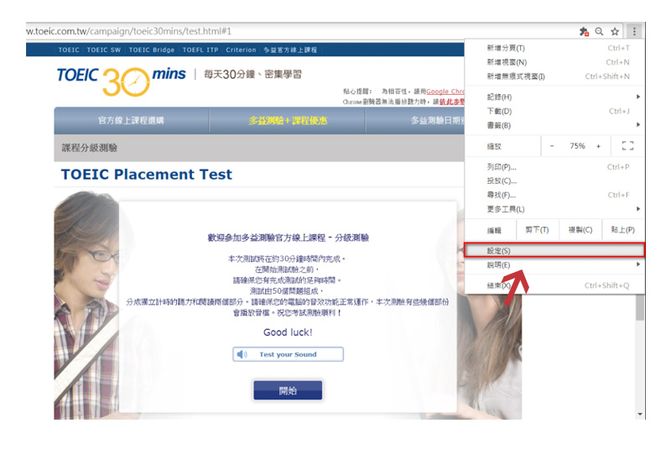Select 新增視窗(N) in the menu
This screenshot has width=671, height=460.
click(x=554, y=62)
